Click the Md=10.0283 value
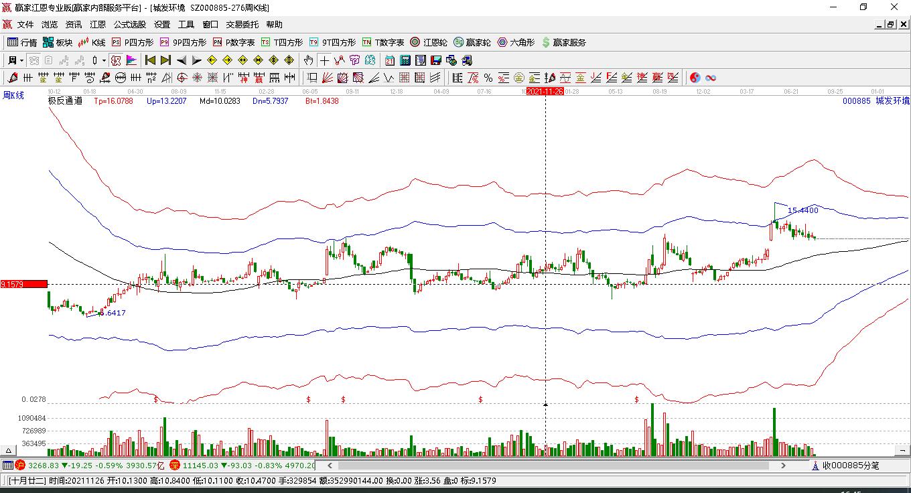 click(x=220, y=101)
